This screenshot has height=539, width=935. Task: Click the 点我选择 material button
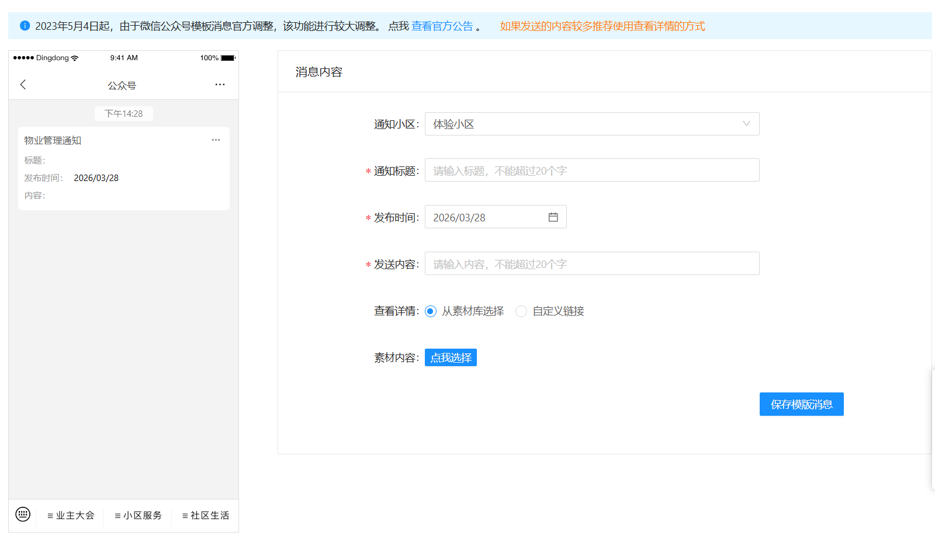click(x=451, y=357)
